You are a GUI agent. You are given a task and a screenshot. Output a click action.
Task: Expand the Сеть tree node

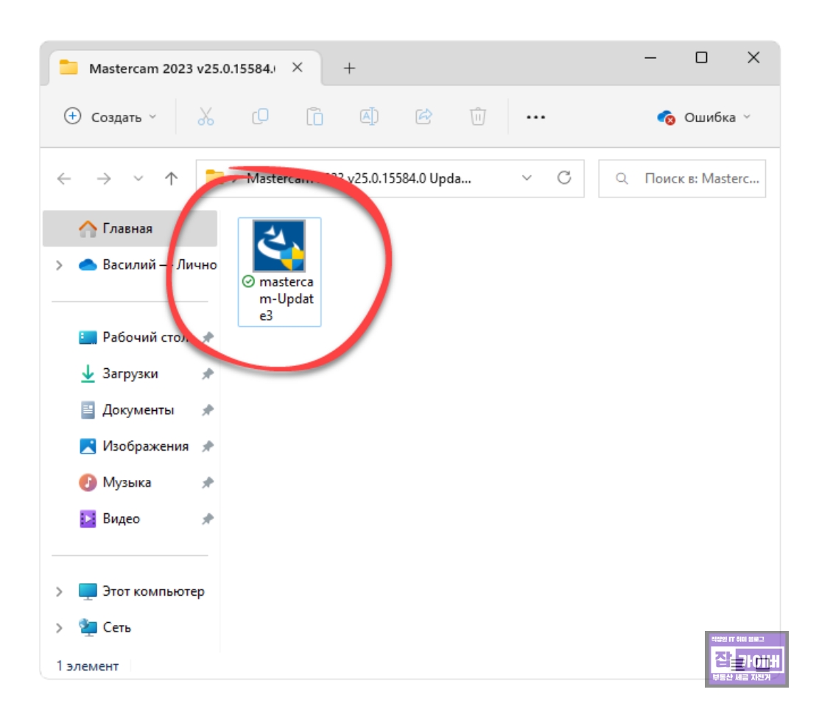(59, 627)
